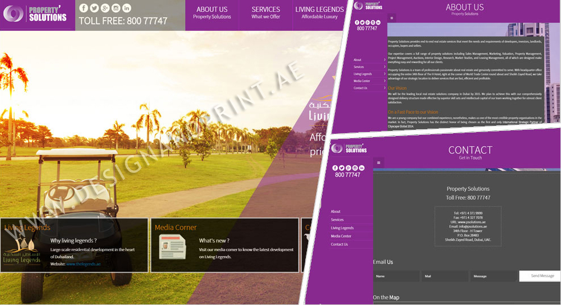561x305 pixels.
Task: Click the Google Plus icon in the main header
Action: 105,8
